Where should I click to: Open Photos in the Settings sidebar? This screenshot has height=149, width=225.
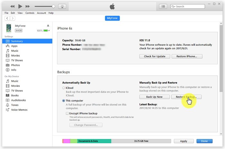tap(15, 65)
